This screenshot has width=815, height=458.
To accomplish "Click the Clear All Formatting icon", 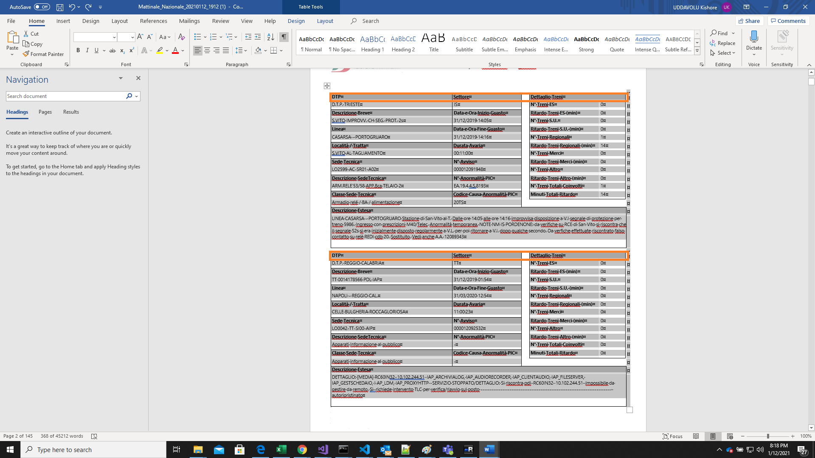I will coord(181,37).
